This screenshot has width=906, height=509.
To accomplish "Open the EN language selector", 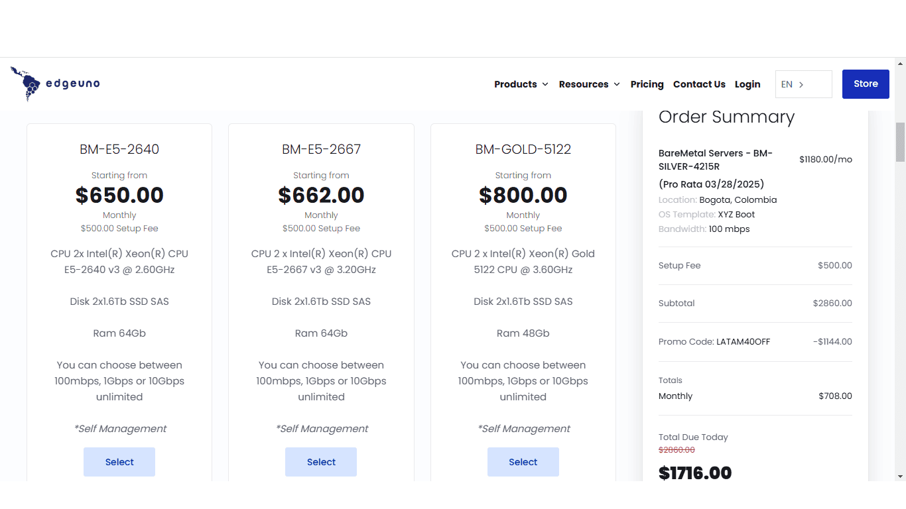I will pos(803,84).
